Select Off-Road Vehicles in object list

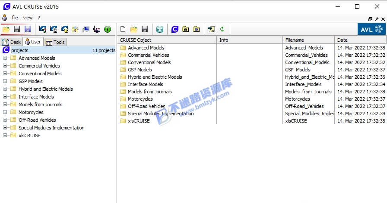coord(146,106)
